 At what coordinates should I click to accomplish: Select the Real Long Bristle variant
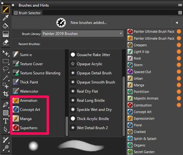pos(96,100)
